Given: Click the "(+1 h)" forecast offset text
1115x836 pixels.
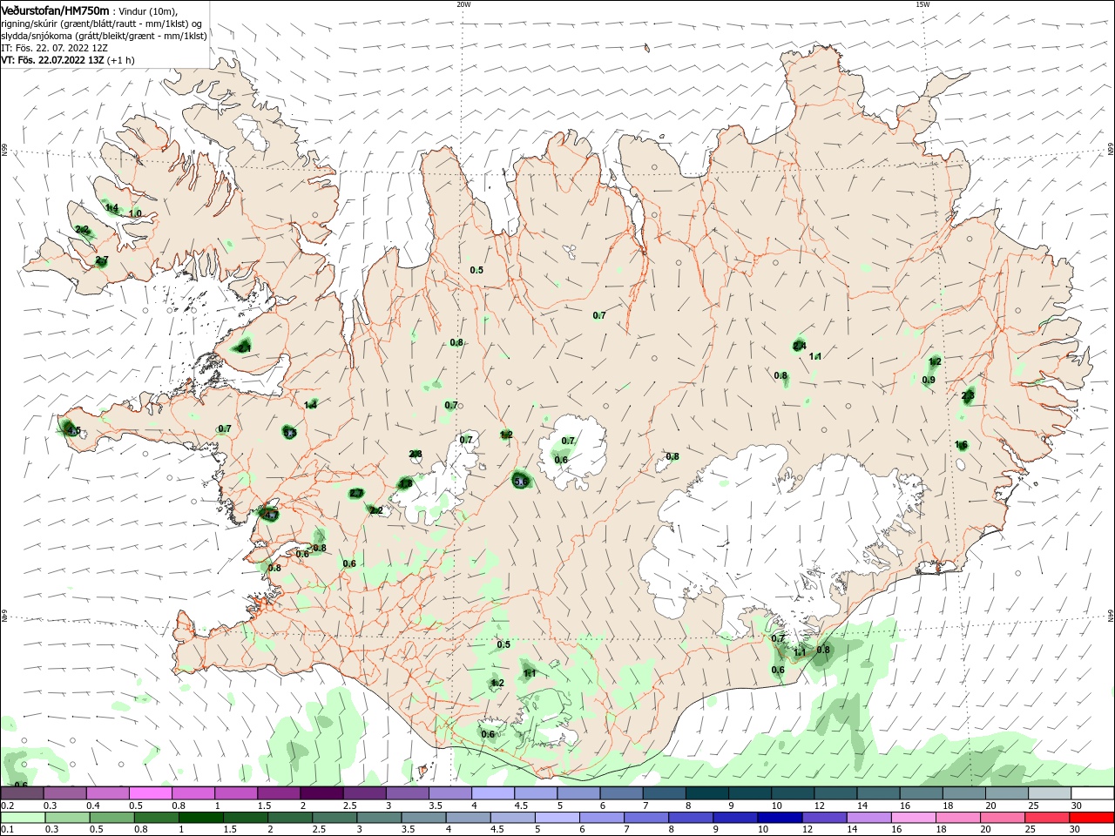Looking at the screenshot, I should coord(121,60).
